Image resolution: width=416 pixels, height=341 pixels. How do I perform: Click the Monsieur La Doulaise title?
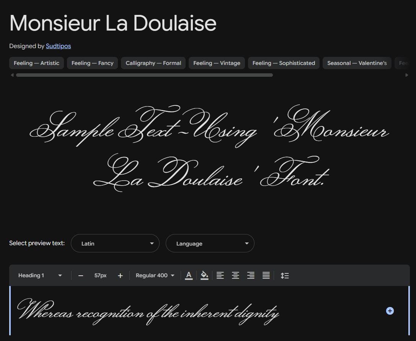(x=113, y=23)
